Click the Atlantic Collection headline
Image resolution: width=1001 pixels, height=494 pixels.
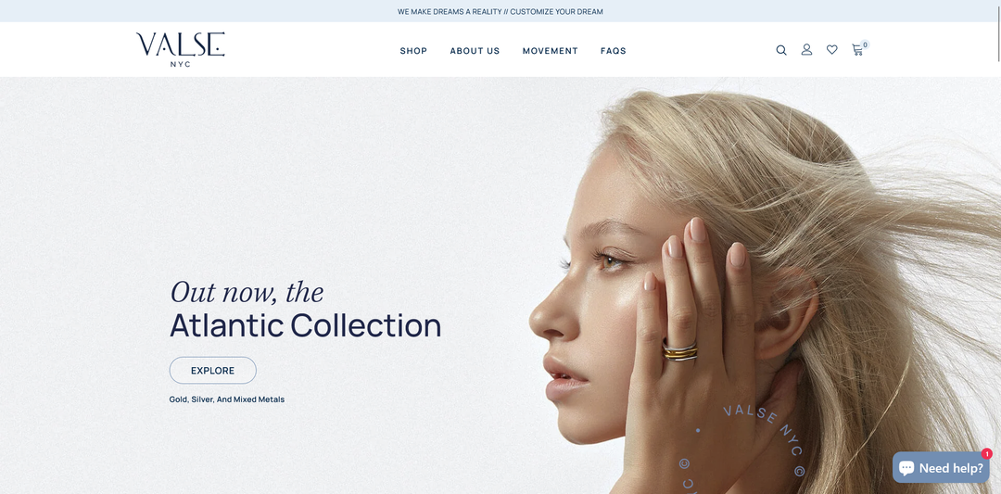click(305, 325)
